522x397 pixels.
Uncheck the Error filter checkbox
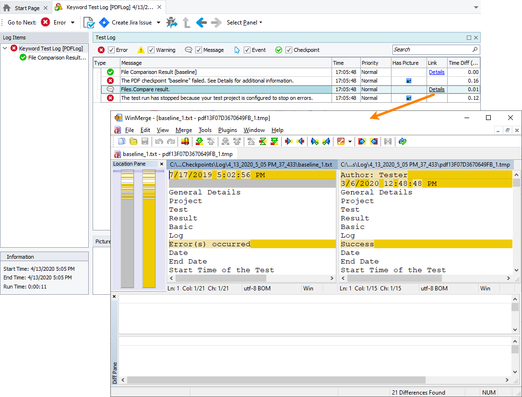click(111, 50)
